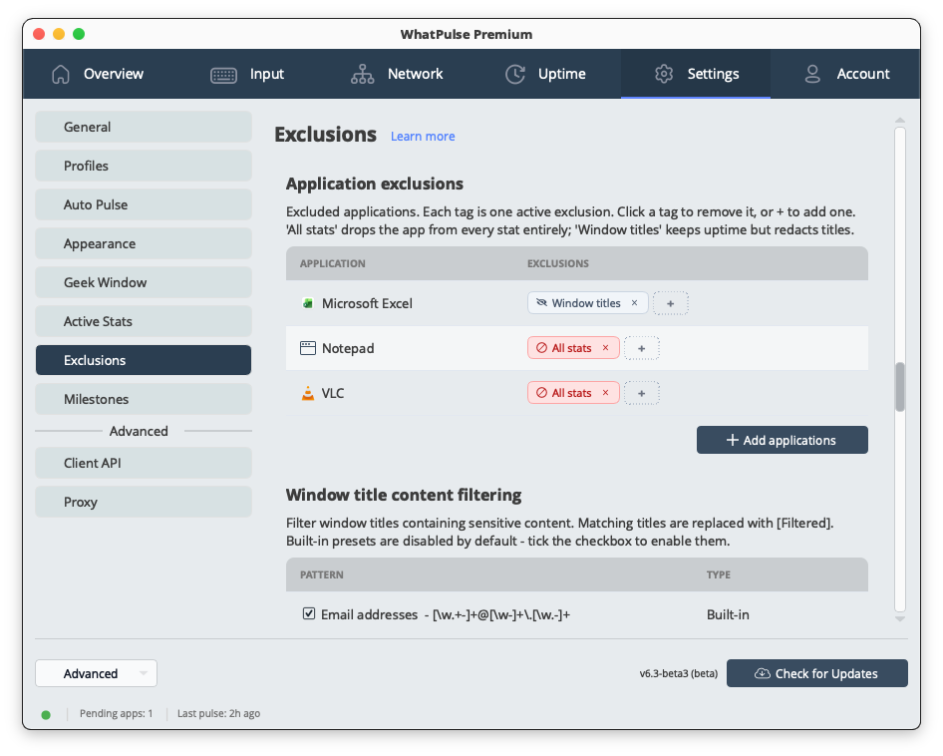Switch to the Input tab
This screenshot has height=756, width=943.
click(247, 74)
